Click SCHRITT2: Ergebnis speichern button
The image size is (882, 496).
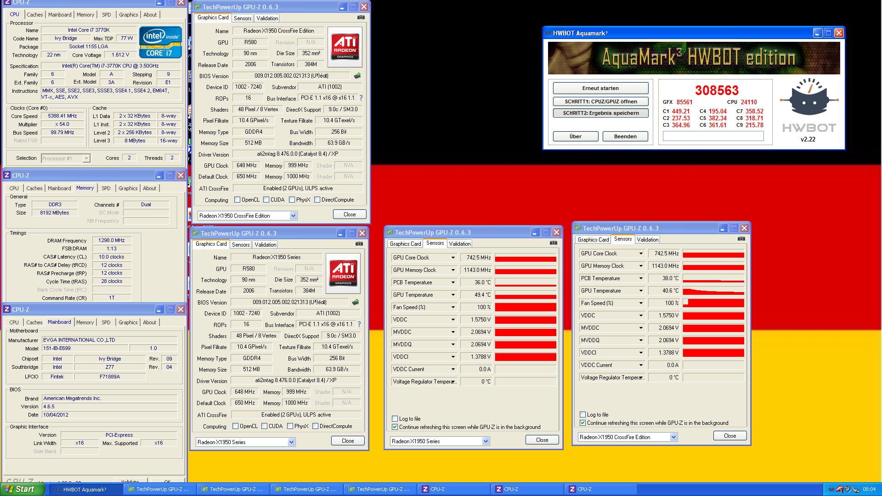tap(600, 113)
